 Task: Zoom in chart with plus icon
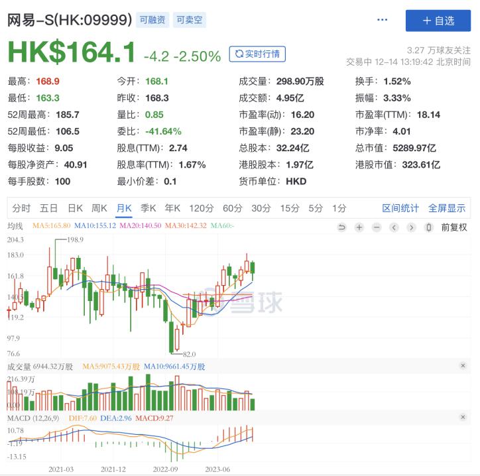point(359,227)
